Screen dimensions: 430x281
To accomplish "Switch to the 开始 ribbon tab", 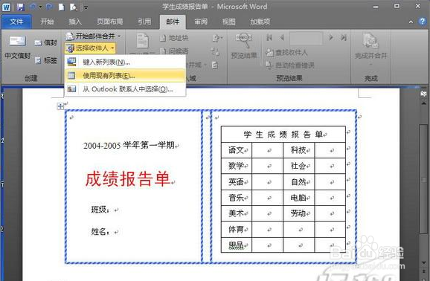I will coord(47,22).
